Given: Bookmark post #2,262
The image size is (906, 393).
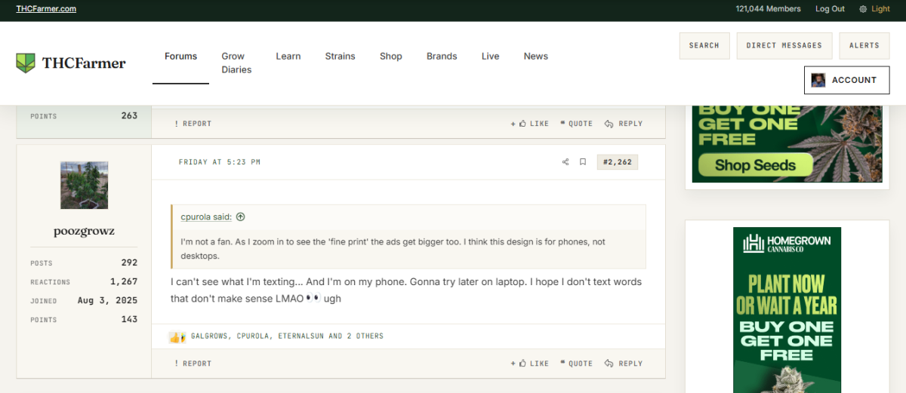Looking at the screenshot, I should click(583, 161).
